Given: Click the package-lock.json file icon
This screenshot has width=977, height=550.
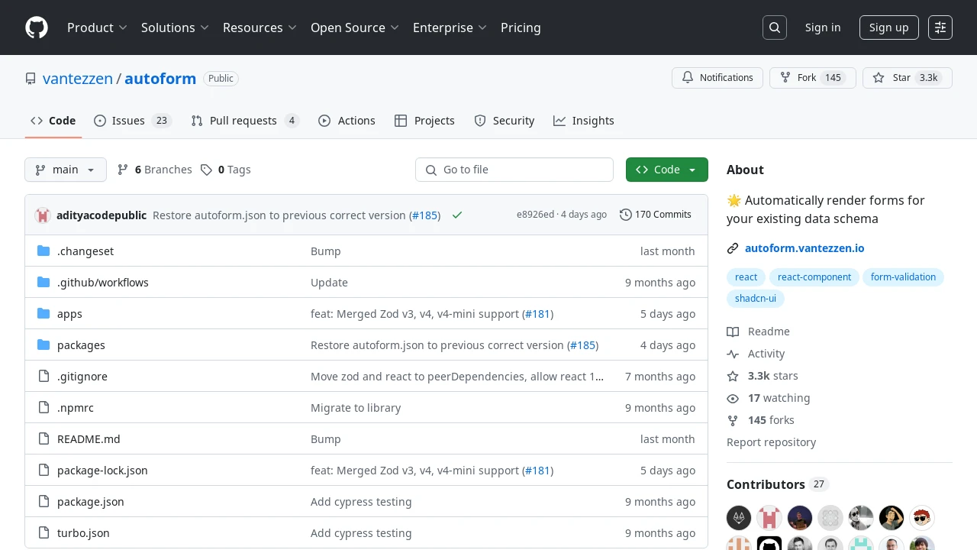Looking at the screenshot, I should click(x=44, y=471).
